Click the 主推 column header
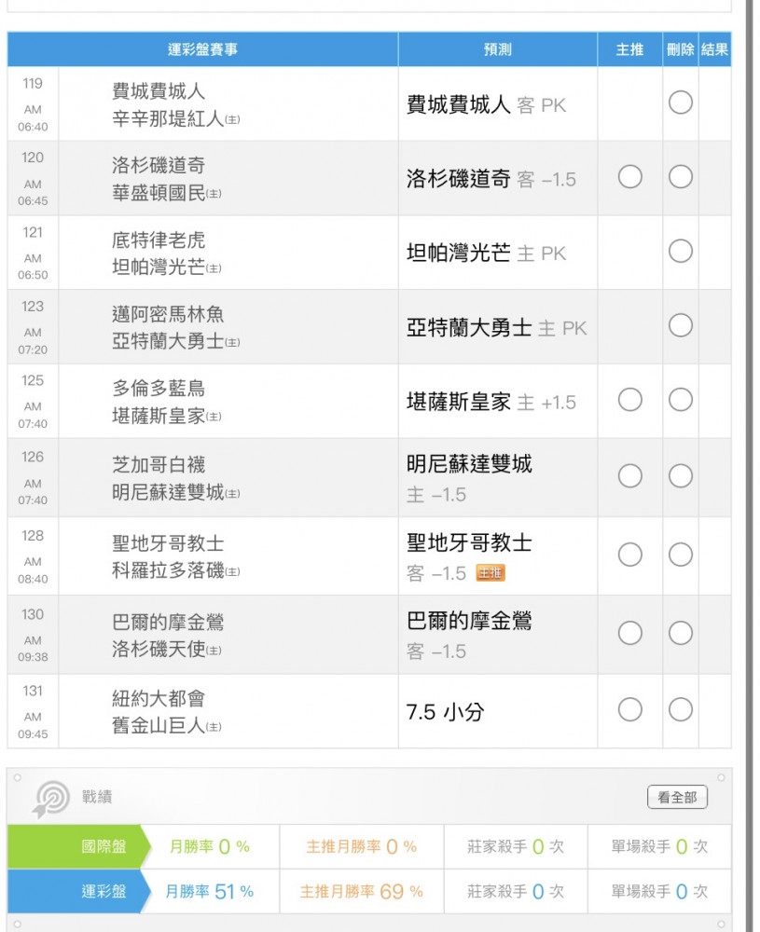 point(630,50)
